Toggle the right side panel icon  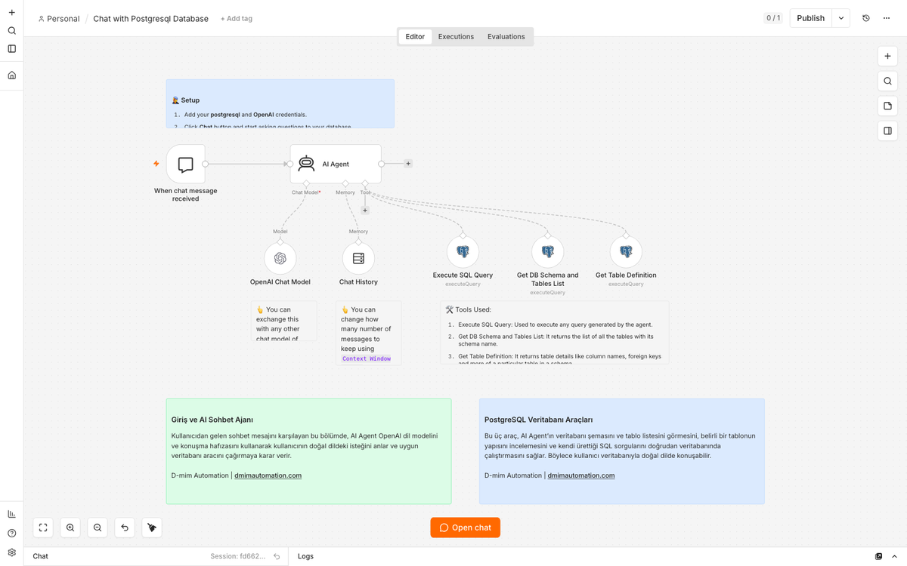(x=887, y=131)
